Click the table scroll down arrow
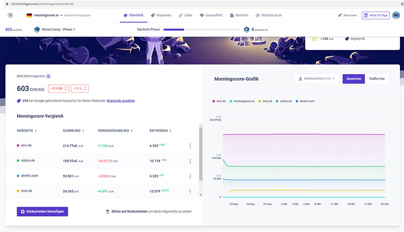404x232 pixels. click(x=201, y=195)
